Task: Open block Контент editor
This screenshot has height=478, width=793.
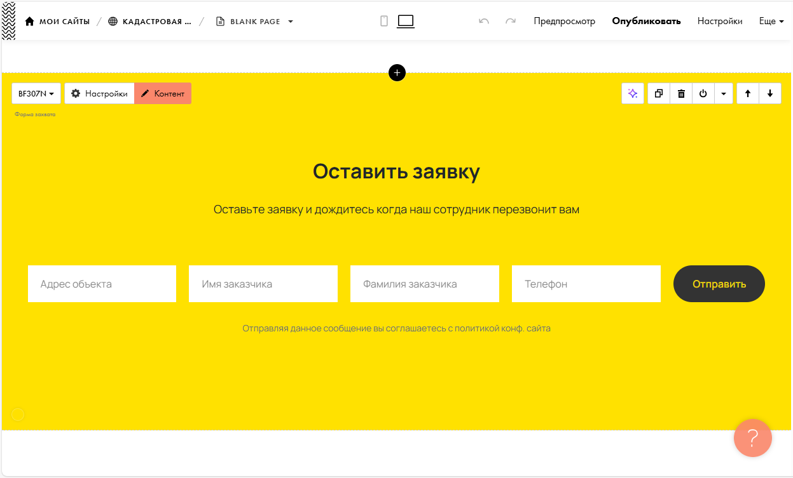Action: tap(163, 93)
